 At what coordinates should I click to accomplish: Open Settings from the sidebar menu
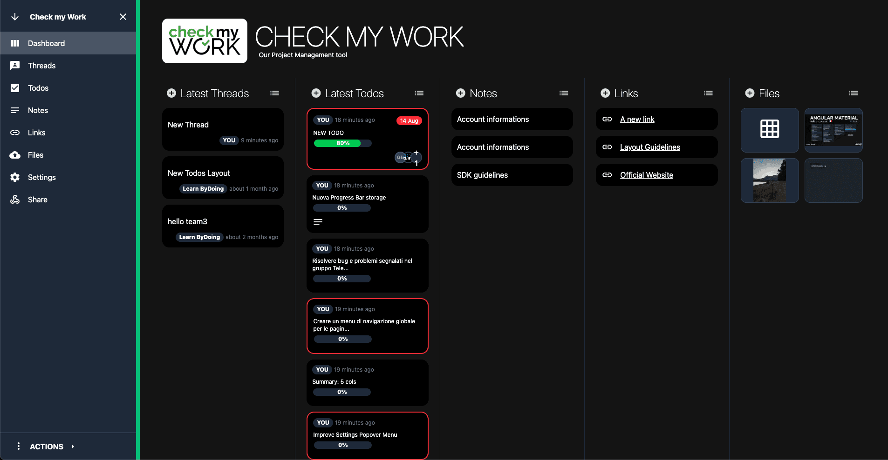pyautogui.click(x=41, y=177)
